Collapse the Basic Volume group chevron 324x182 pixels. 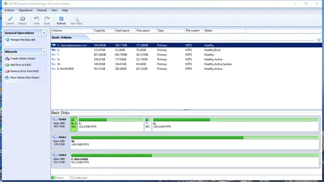point(319,40)
